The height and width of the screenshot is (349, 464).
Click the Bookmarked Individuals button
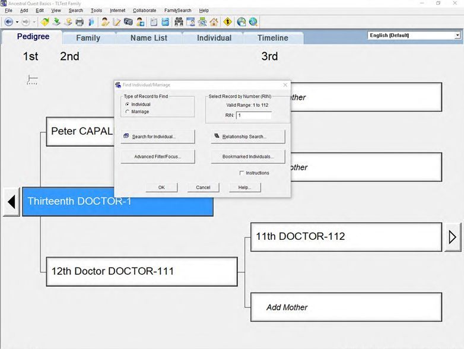point(248,157)
